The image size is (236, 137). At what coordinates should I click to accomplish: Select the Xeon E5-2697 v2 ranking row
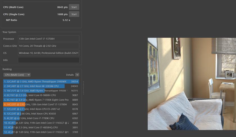[41, 109]
